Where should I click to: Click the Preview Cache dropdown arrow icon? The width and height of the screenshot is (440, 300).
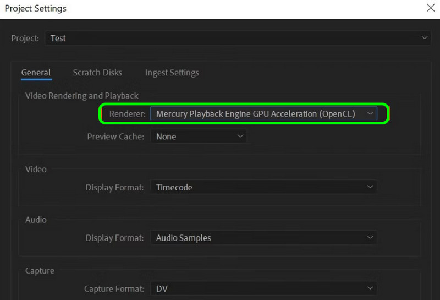[240, 136]
